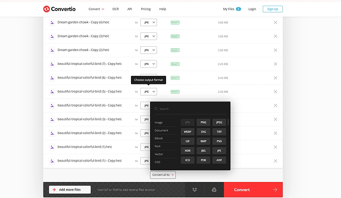Remove beautiful-tropical-colorful-bird (3) - Copy.heic
This screenshot has width=341, height=198.
pyautogui.click(x=275, y=119)
